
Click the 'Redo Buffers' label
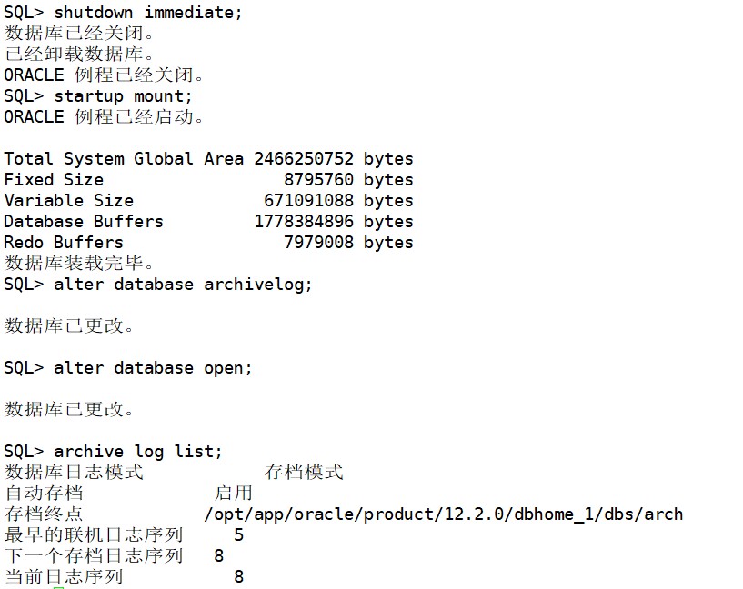click(64, 242)
